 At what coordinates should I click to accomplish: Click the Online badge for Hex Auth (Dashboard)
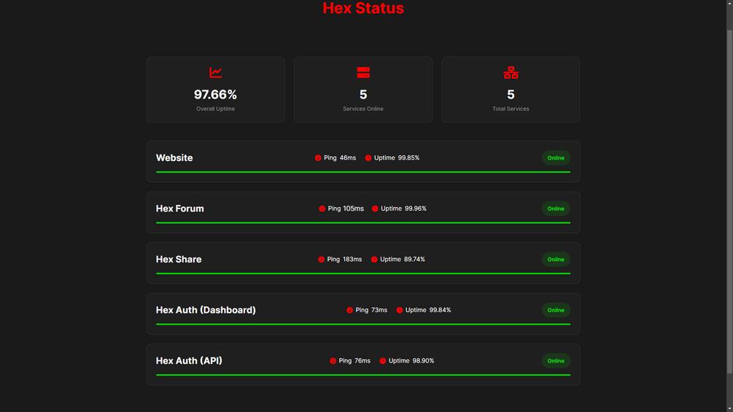[556, 310]
